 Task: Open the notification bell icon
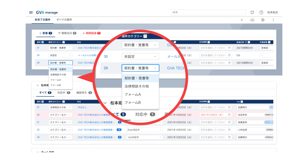(x=252, y=12)
